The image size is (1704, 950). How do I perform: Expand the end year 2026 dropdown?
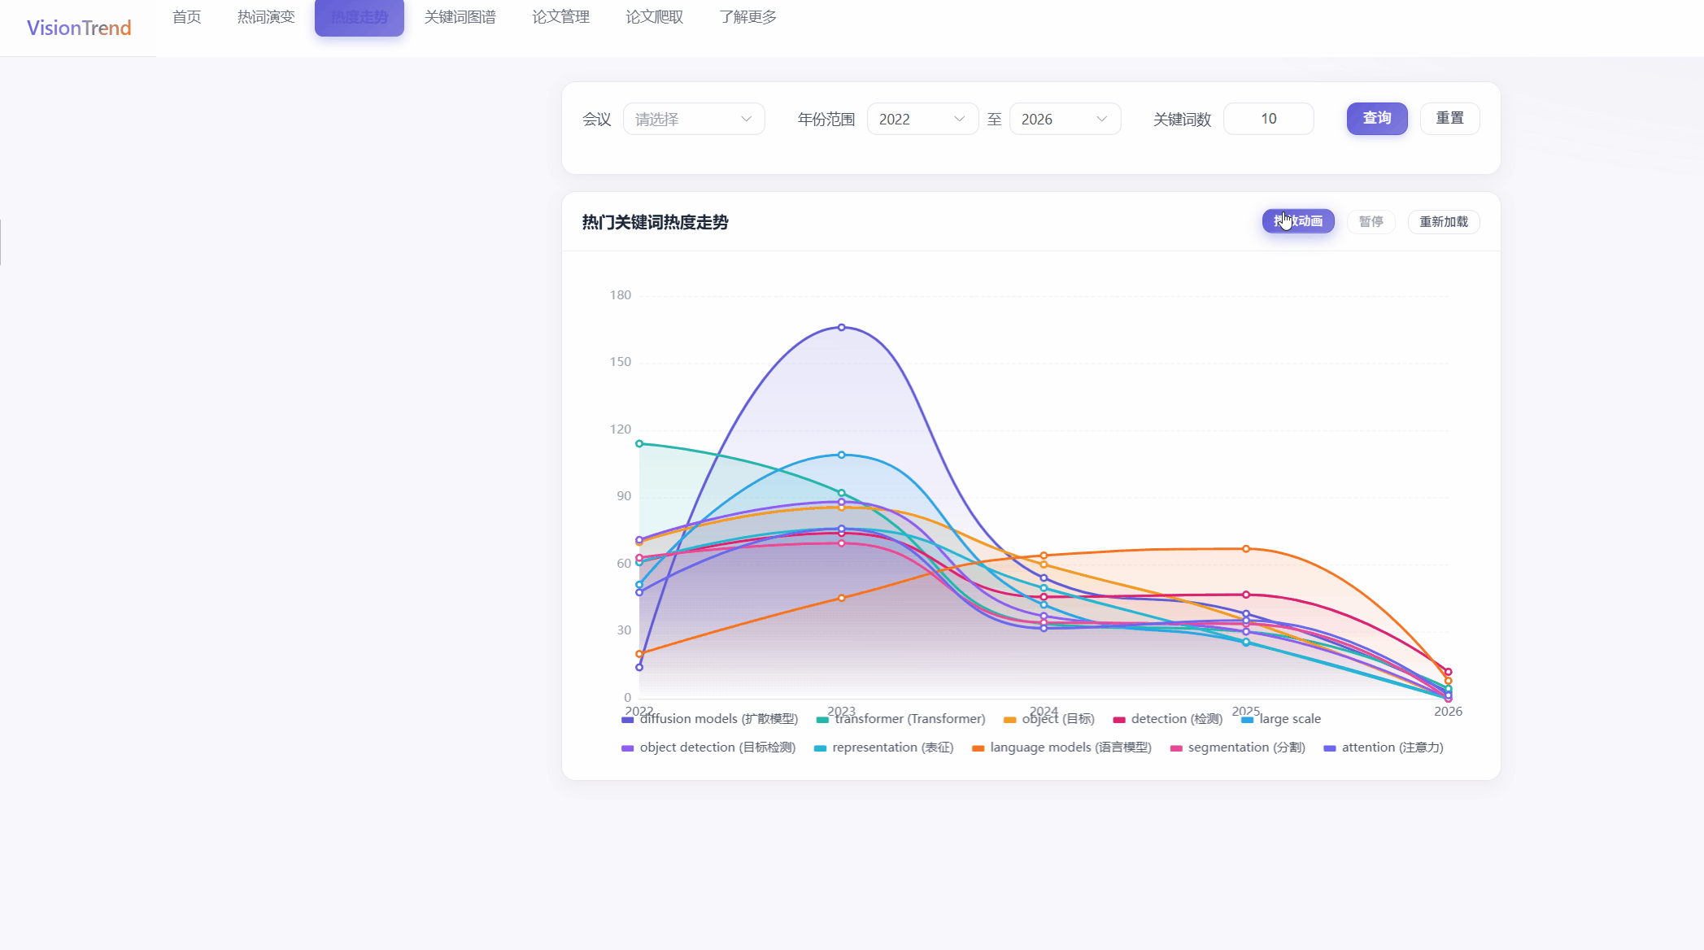[1065, 119]
